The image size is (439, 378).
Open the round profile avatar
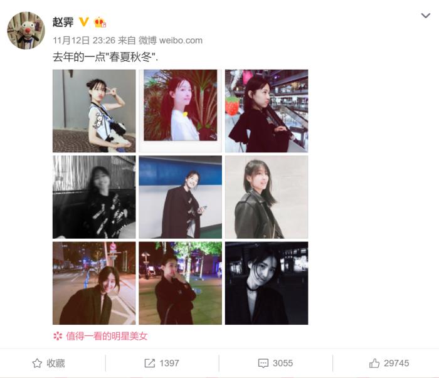[x=26, y=31]
